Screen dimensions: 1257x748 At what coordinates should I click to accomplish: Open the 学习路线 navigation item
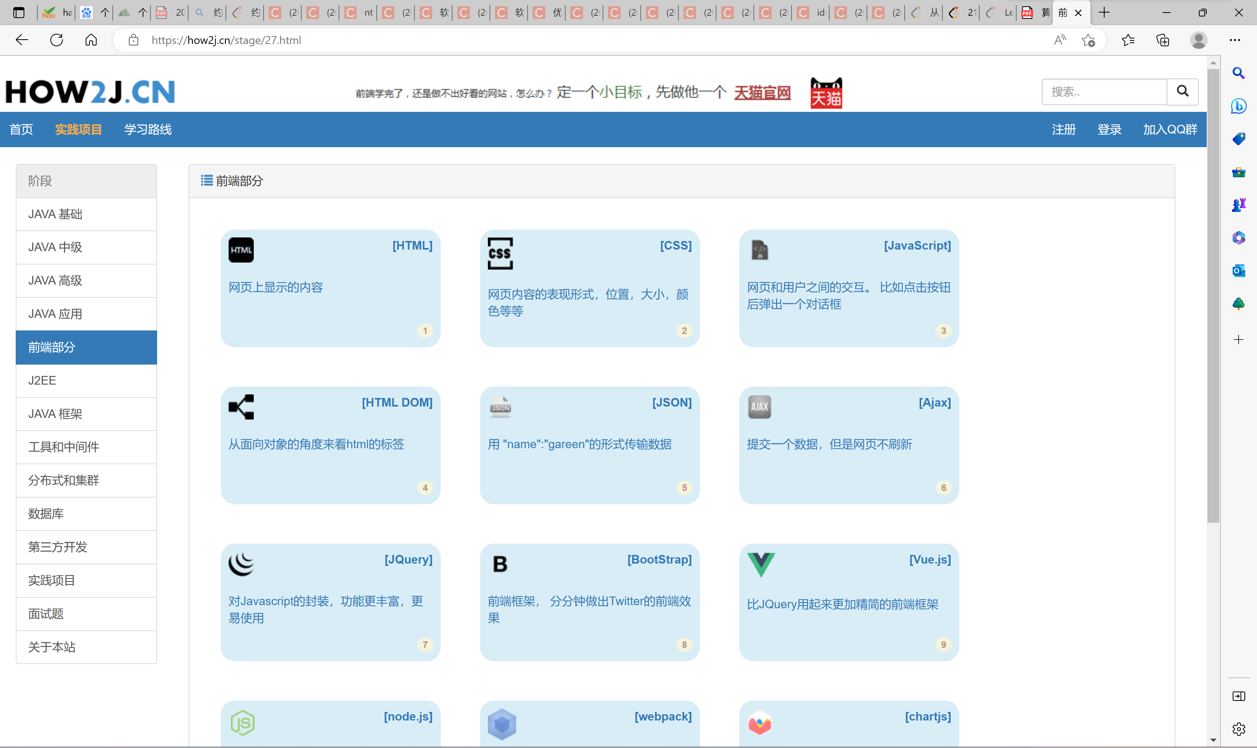(148, 130)
